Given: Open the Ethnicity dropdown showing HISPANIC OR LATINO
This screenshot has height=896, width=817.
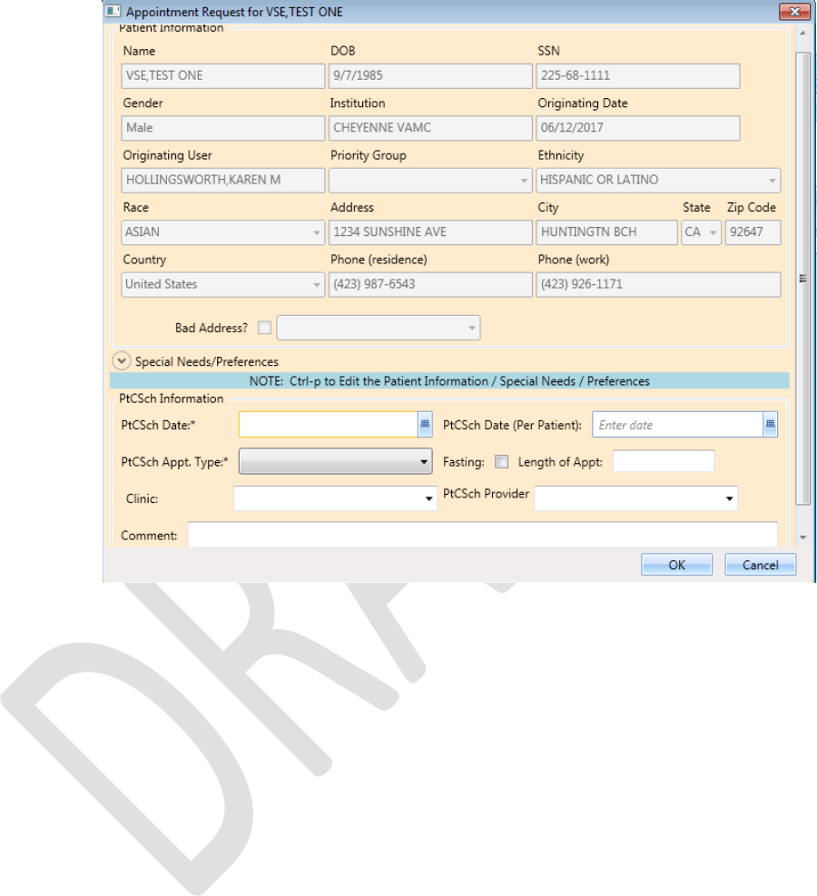Looking at the screenshot, I should 658,180.
